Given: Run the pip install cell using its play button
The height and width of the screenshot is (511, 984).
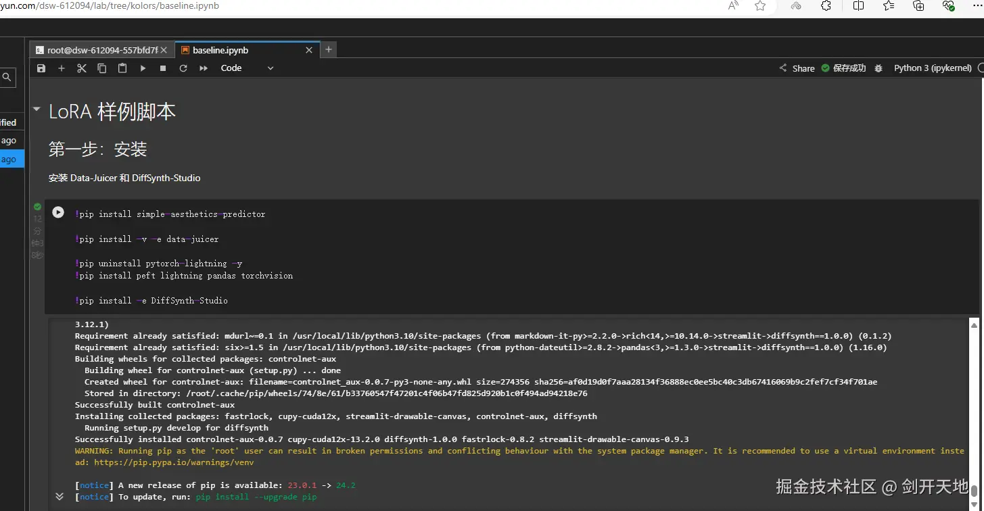Looking at the screenshot, I should 58,212.
